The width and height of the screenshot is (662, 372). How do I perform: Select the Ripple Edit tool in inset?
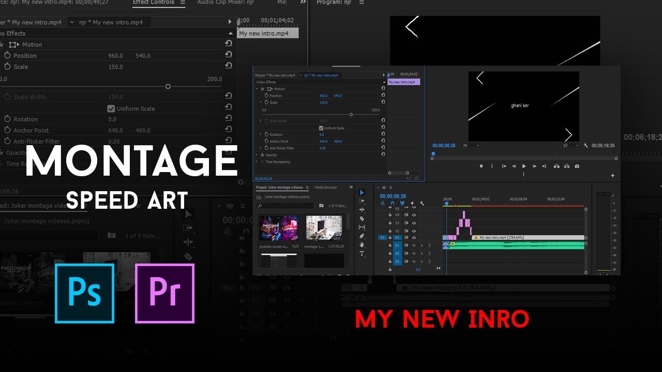pos(362,210)
